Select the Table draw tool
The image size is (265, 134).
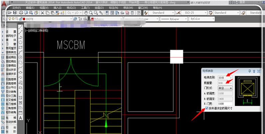[x=20, y=113]
